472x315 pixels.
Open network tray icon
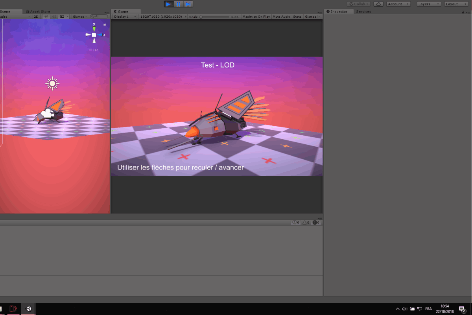[x=420, y=309]
